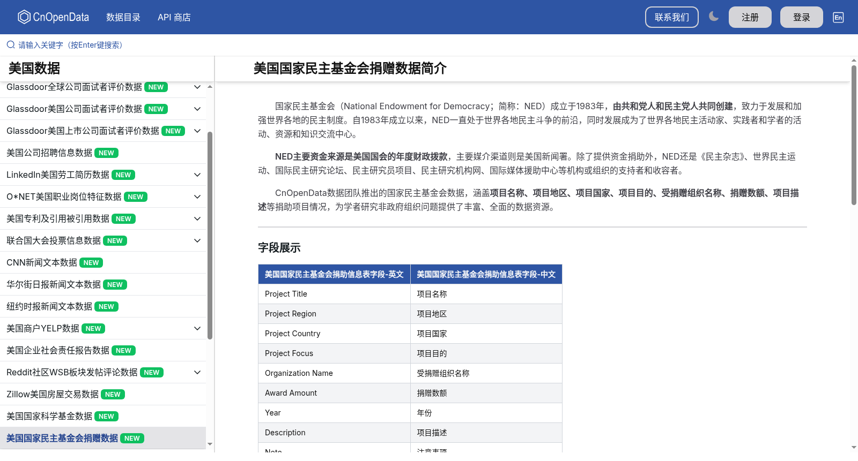Click Award Amount table cell

click(x=334, y=393)
